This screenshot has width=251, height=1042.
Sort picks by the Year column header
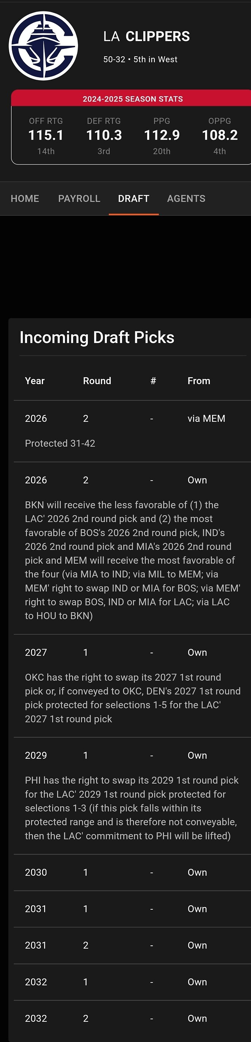click(x=35, y=381)
